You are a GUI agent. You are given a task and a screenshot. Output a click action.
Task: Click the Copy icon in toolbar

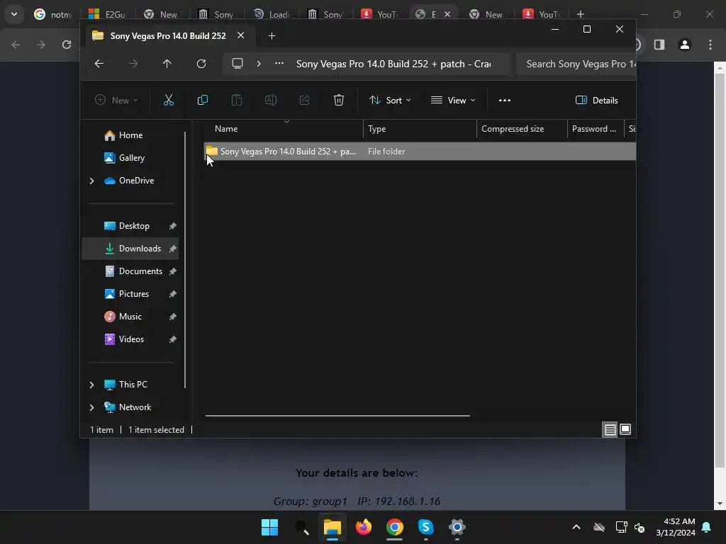click(x=202, y=100)
